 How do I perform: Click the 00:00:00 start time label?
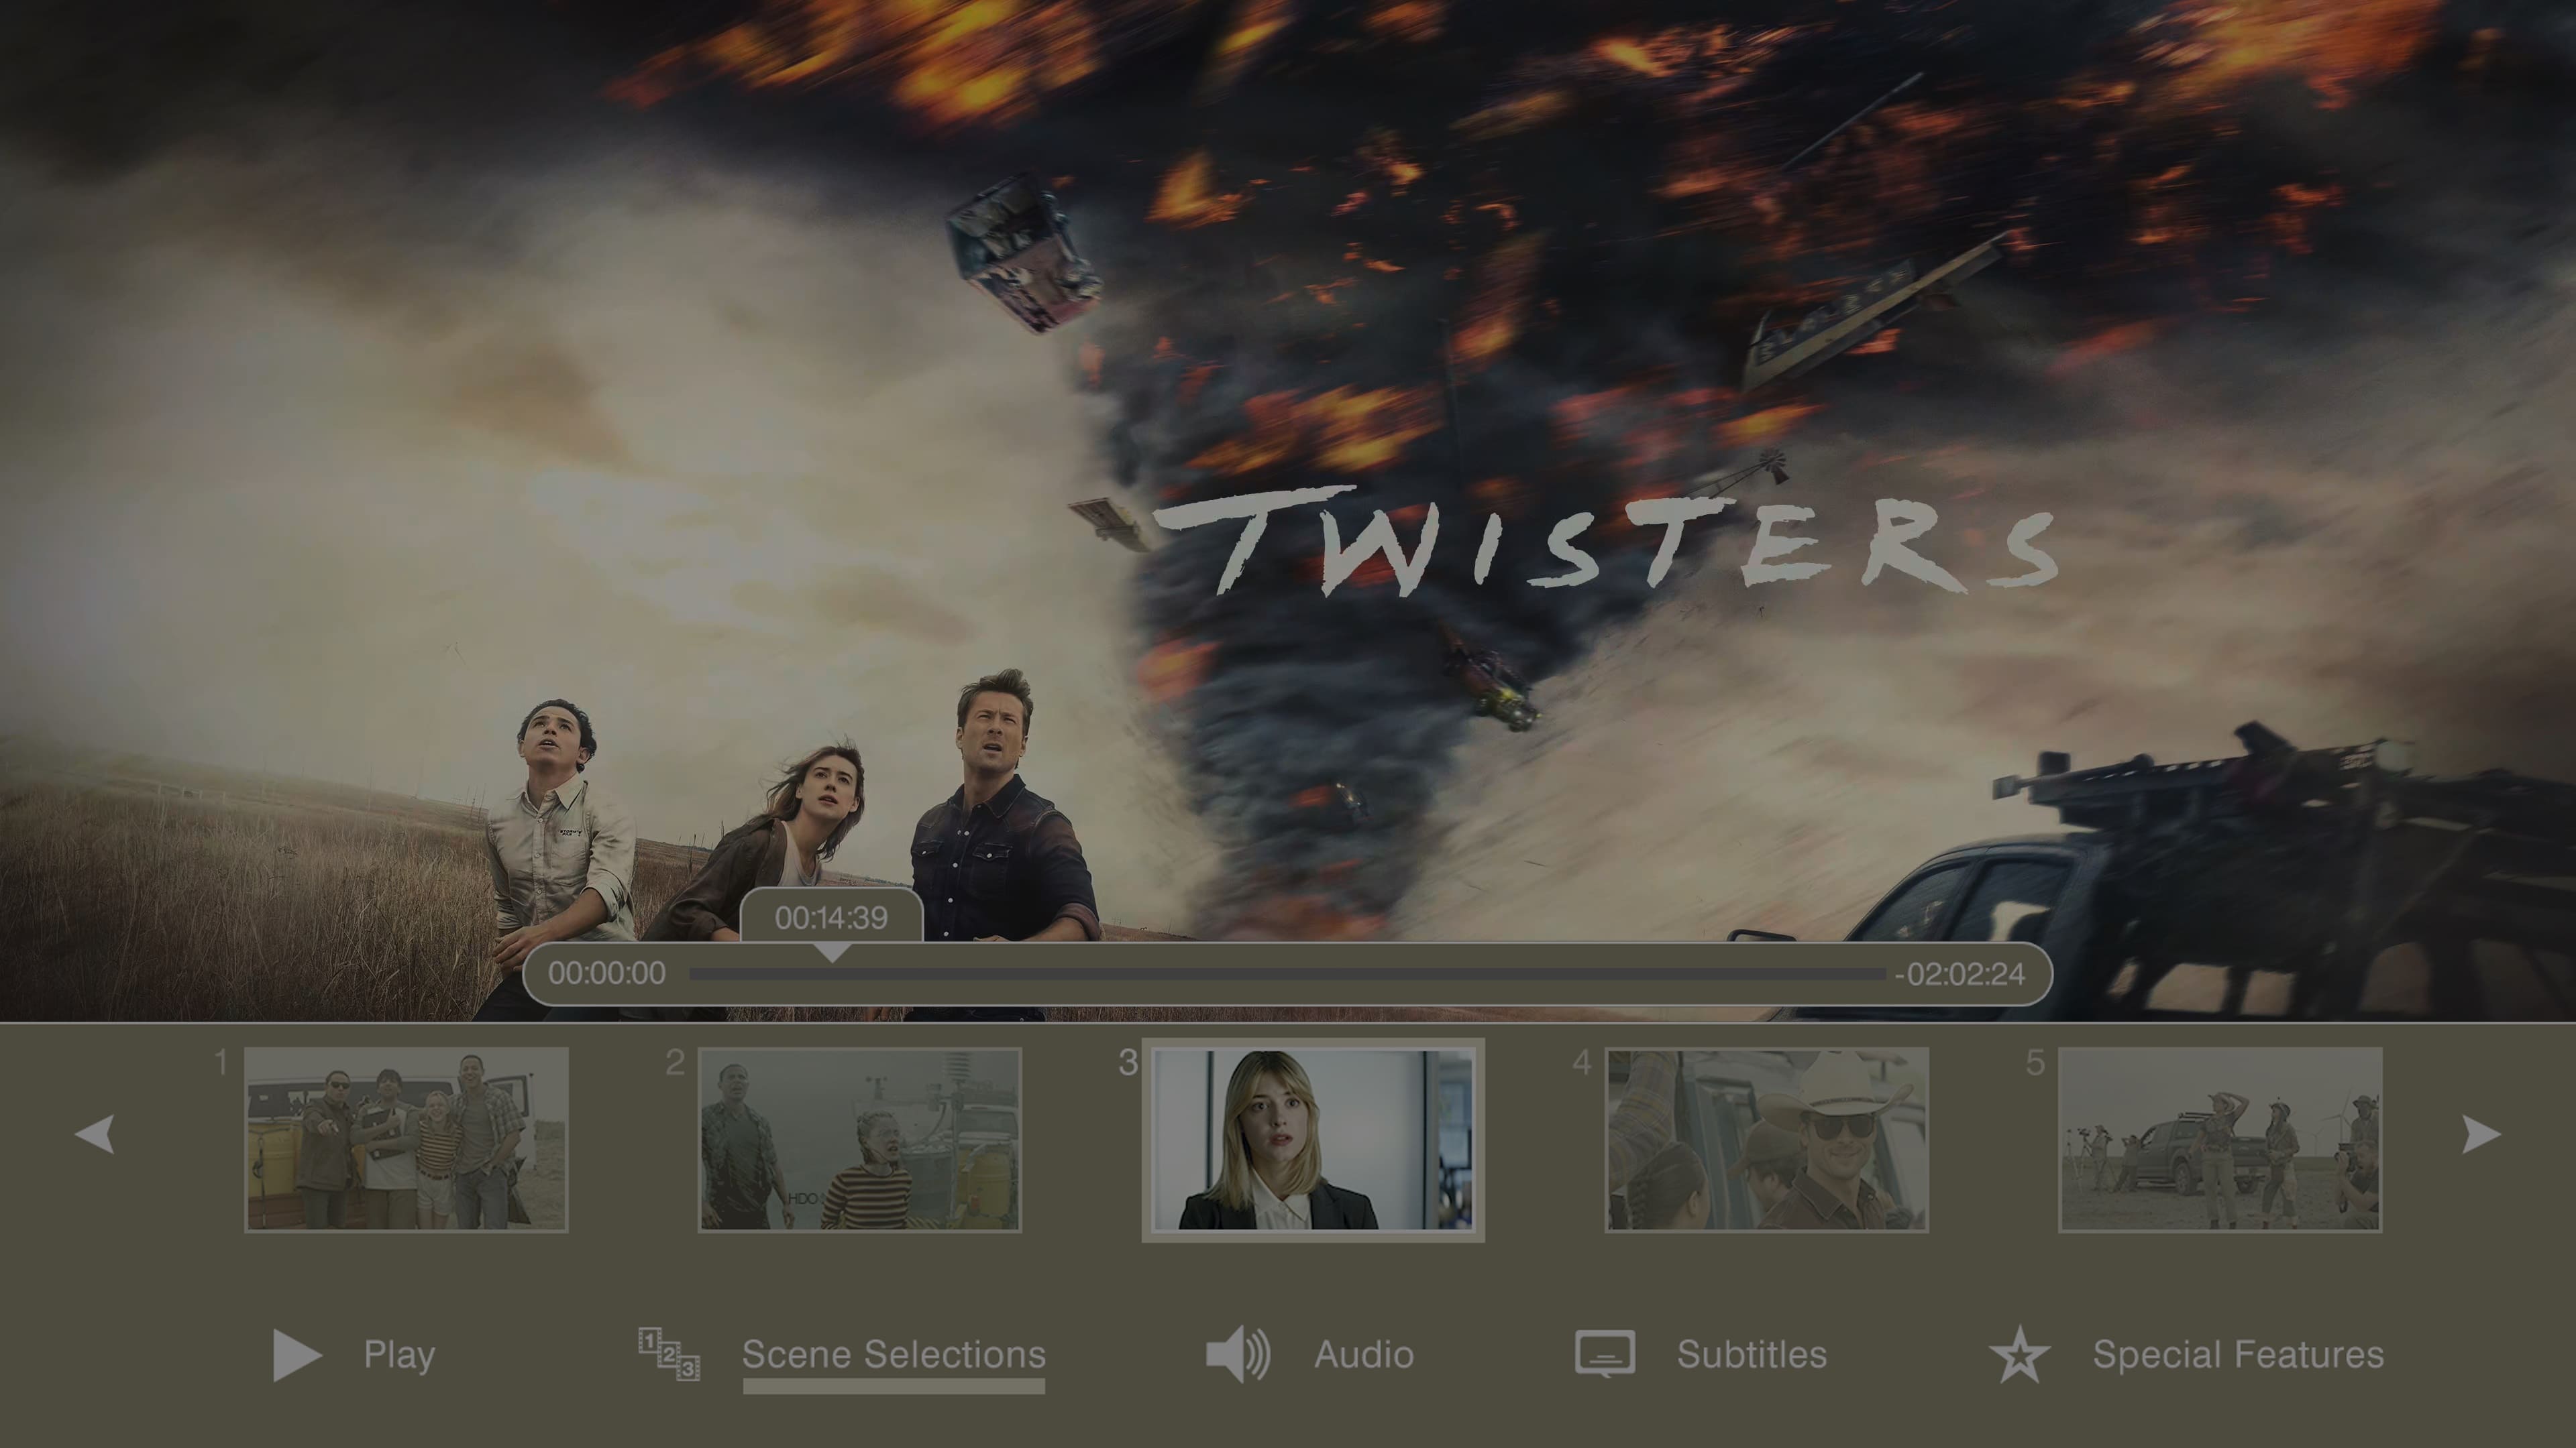point(606,973)
